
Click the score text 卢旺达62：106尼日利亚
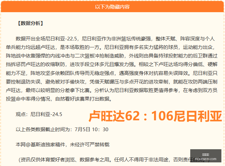pyautogui.click(x=155, y=116)
